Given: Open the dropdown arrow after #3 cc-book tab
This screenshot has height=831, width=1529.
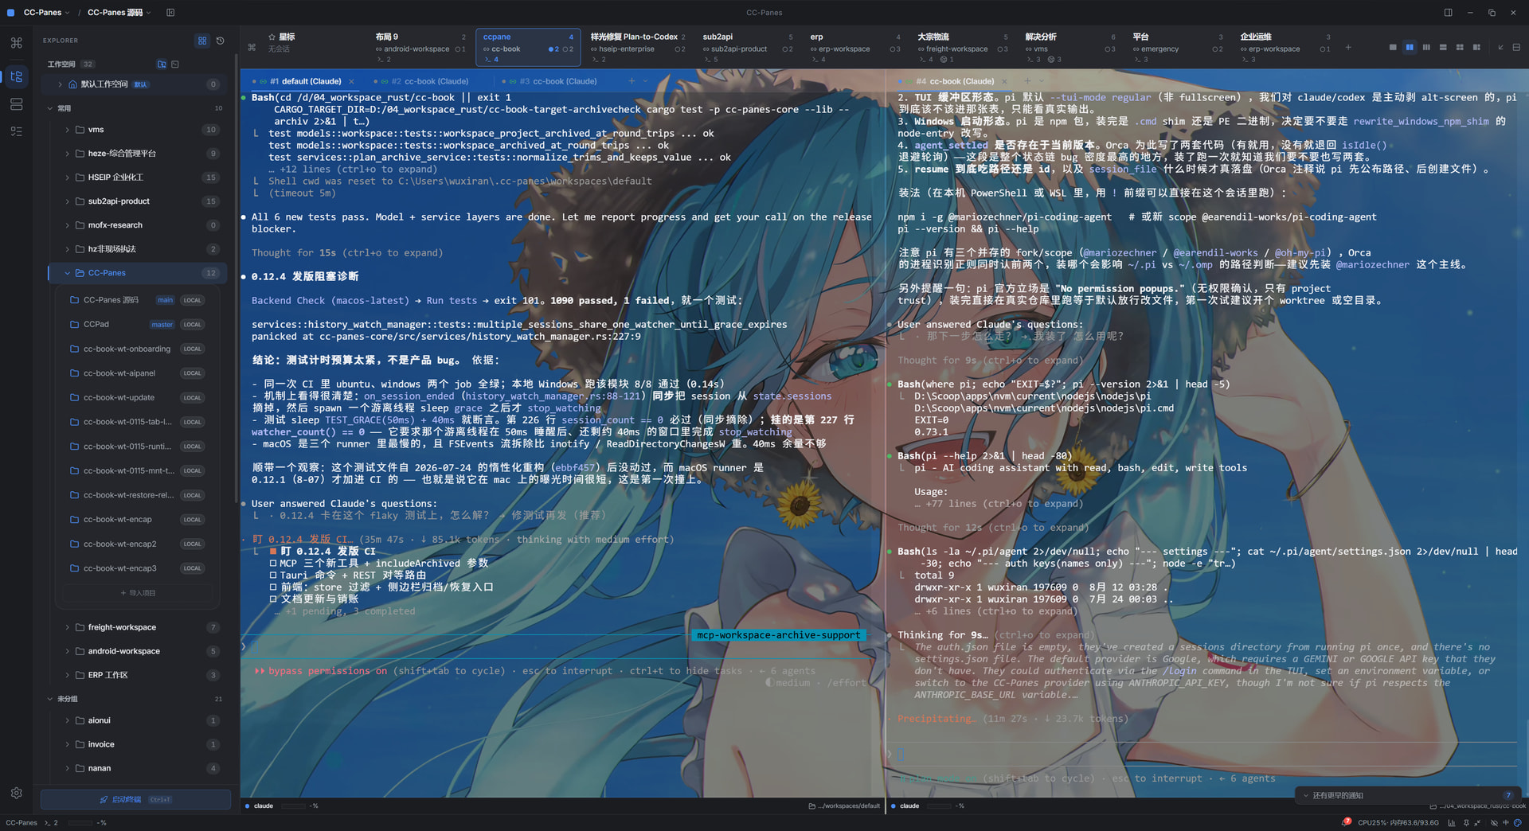Looking at the screenshot, I should coord(645,81).
